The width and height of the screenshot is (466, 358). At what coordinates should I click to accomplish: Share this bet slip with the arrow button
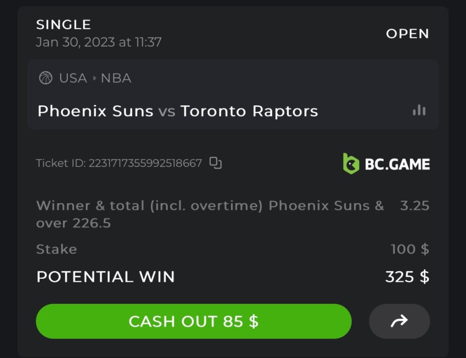click(x=399, y=321)
